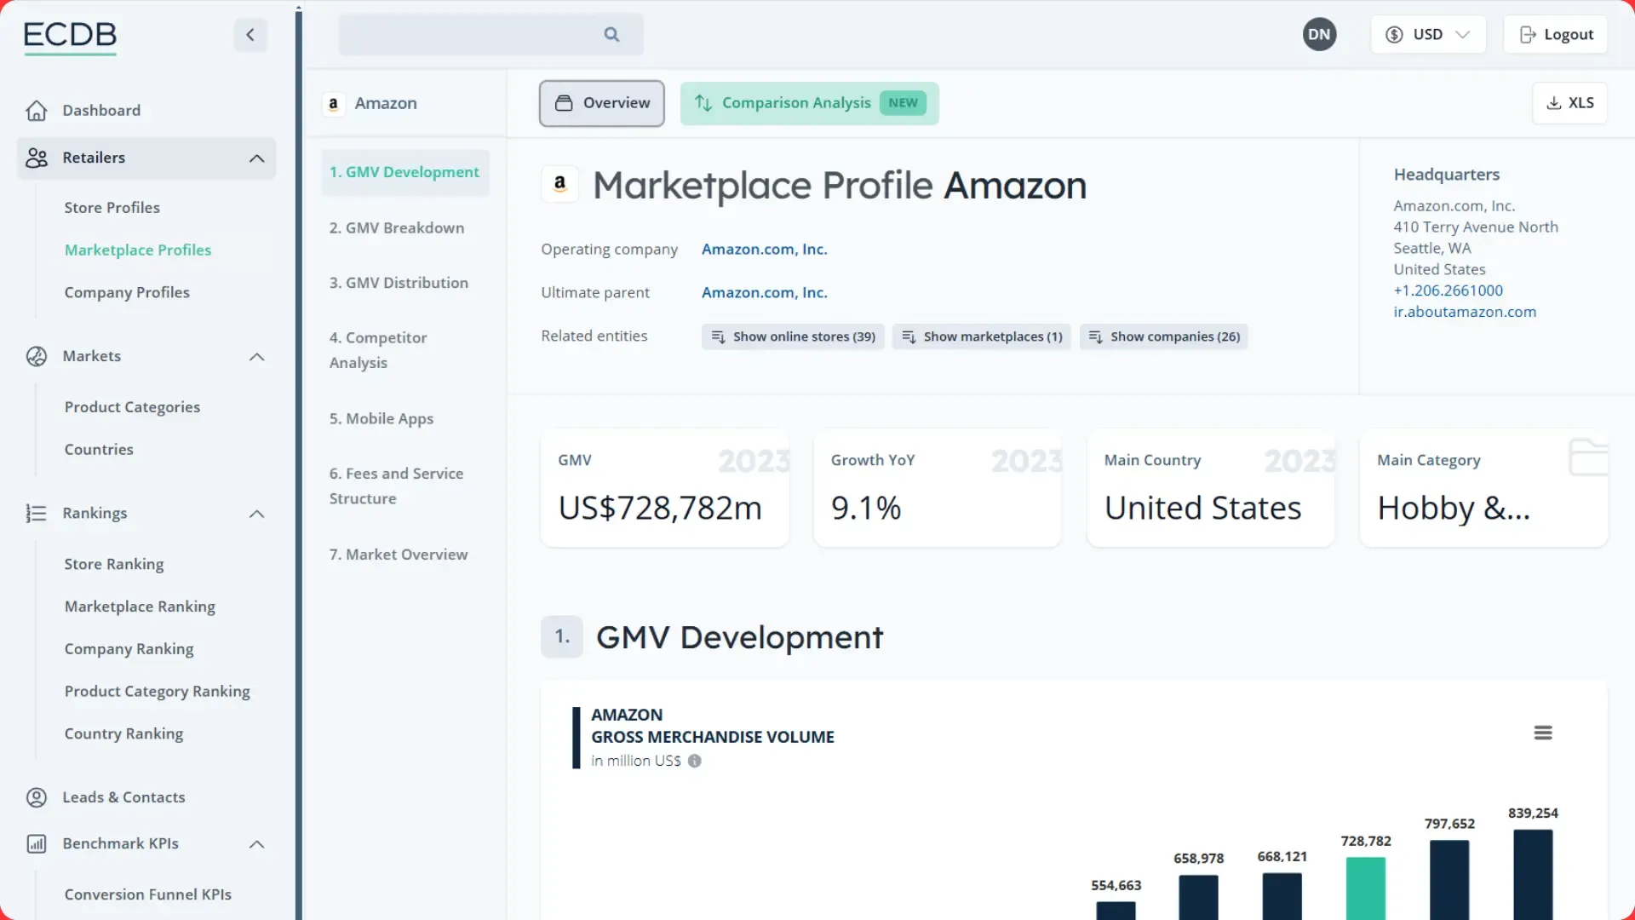Click the search magnifier icon

click(x=611, y=34)
